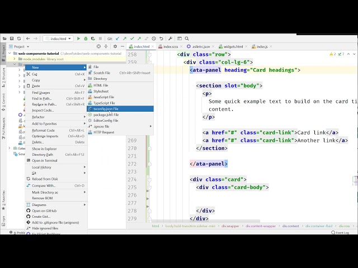Close the index.html editor tab
The height and width of the screenshot is (268, 358).
click(153, 46)
